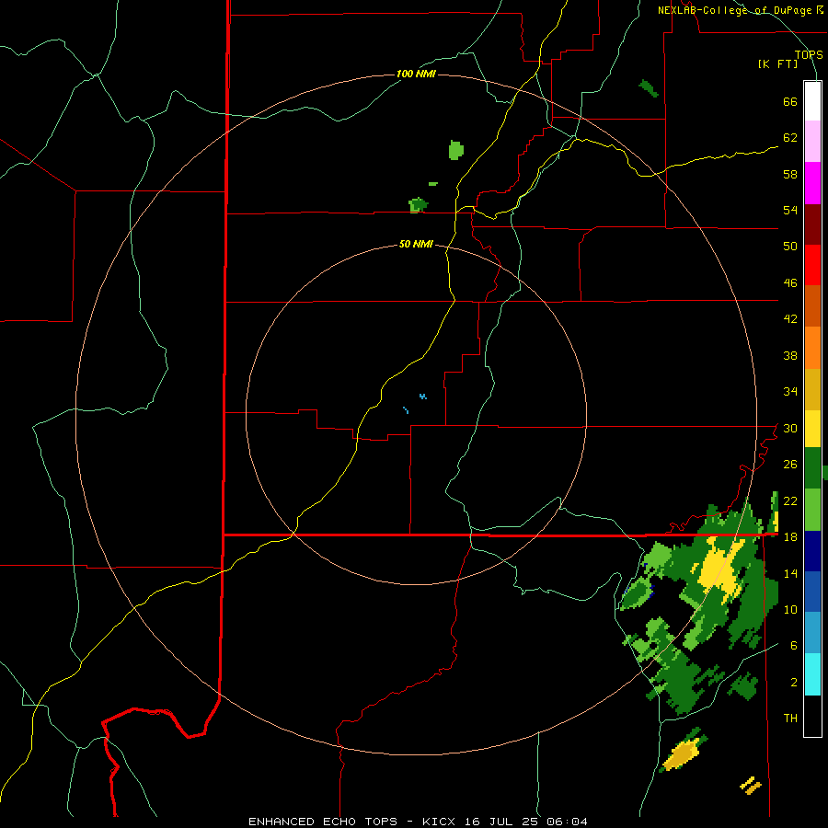This screenshot has height=828, width=828.
Task: Click the NEXLAB-College of DuPage credit text
Action: coord(734,10)
